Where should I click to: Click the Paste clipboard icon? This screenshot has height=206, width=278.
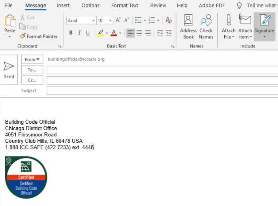coord(10,21)
